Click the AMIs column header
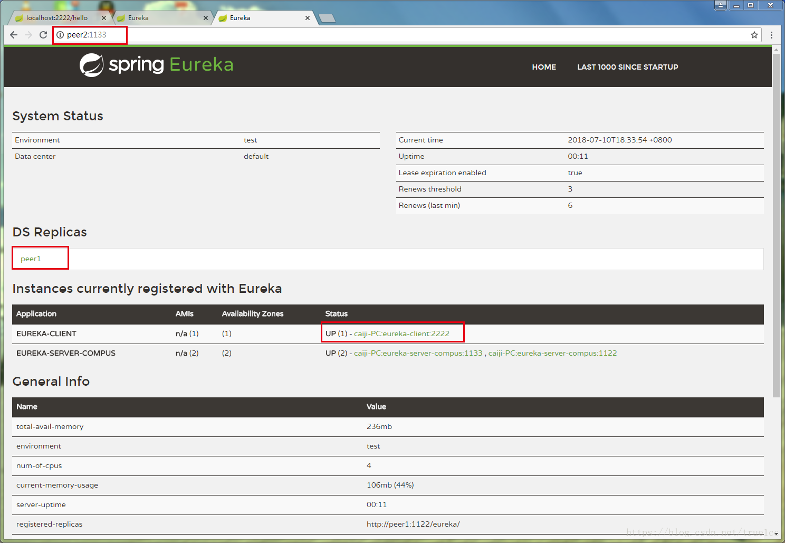Image resolution: width=785 pixels, height=543 pixels. pyautogui.click(x=185, y=313)
